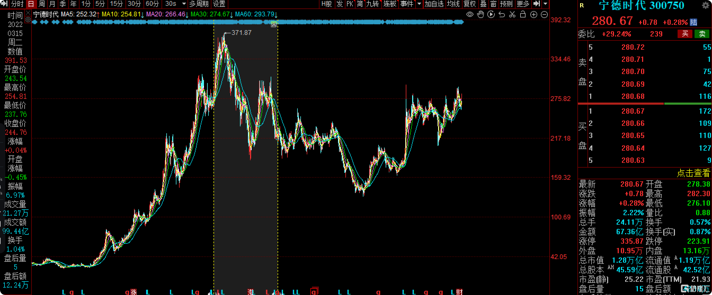Image resolution: width=712 pixels, height=295 pixels.
Task: Click sell level 5 price 280.72
Action: coord(633,47)
